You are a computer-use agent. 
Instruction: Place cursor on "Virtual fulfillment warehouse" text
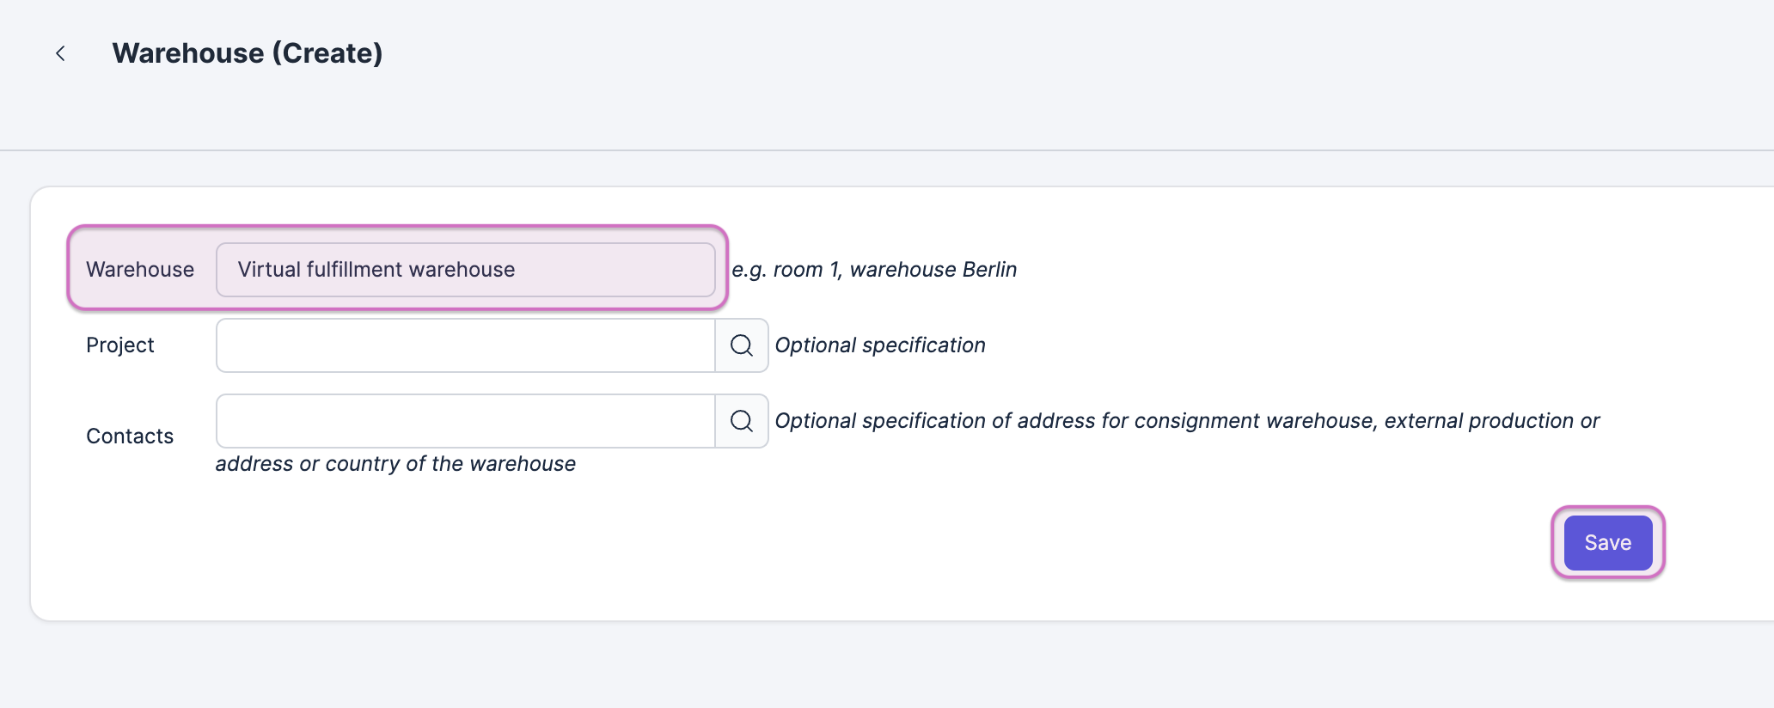click(376, 270)
